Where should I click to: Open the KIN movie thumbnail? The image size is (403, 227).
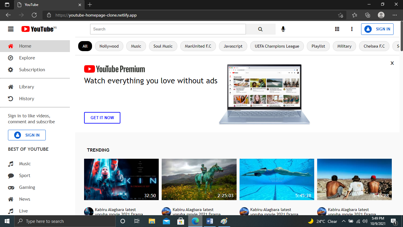[x=121, y=179]
